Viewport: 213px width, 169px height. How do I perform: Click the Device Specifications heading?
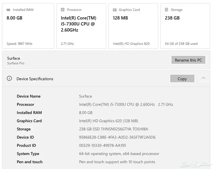[x=35, y=79]
